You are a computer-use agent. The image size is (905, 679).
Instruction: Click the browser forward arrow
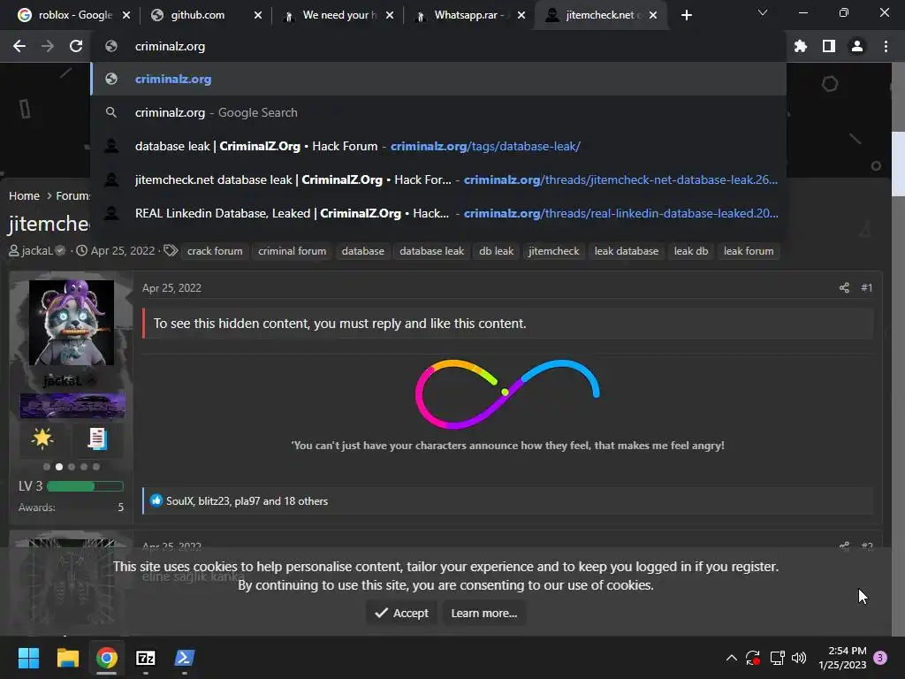(48, 46)
